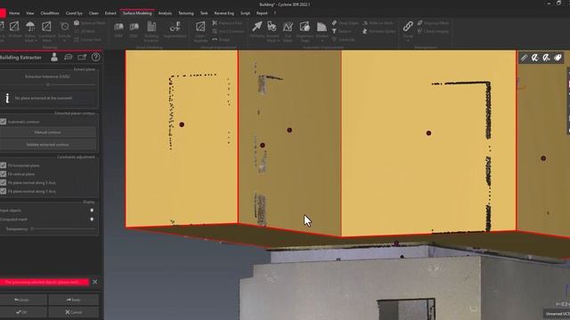Open the Constraint Mesh tool
The height and width of the screenshot is (320, 570).
coord(47,31)
